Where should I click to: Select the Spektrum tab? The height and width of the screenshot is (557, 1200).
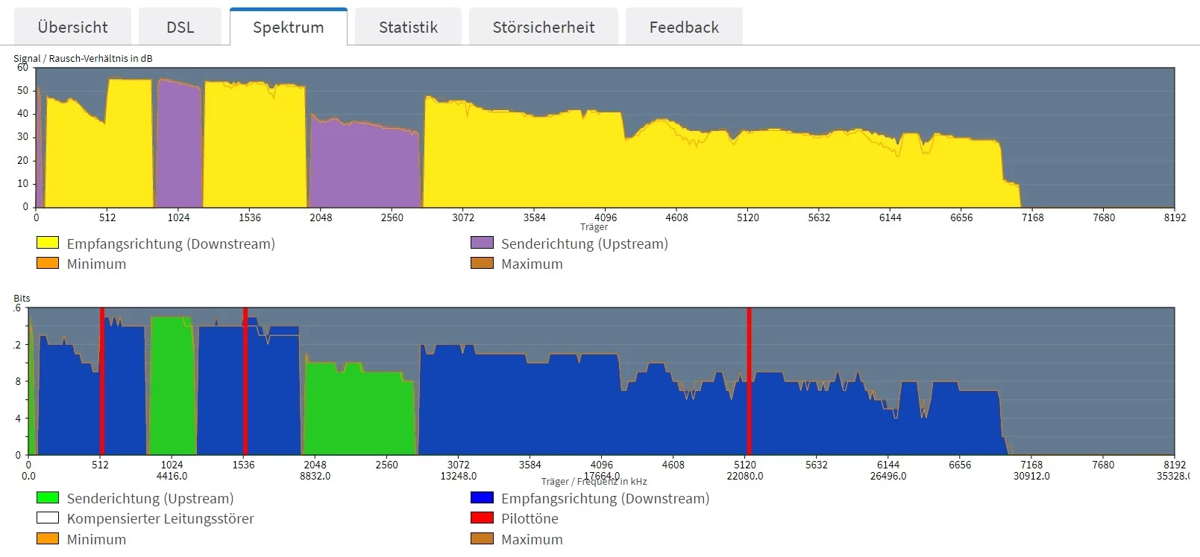click(288, 27)
